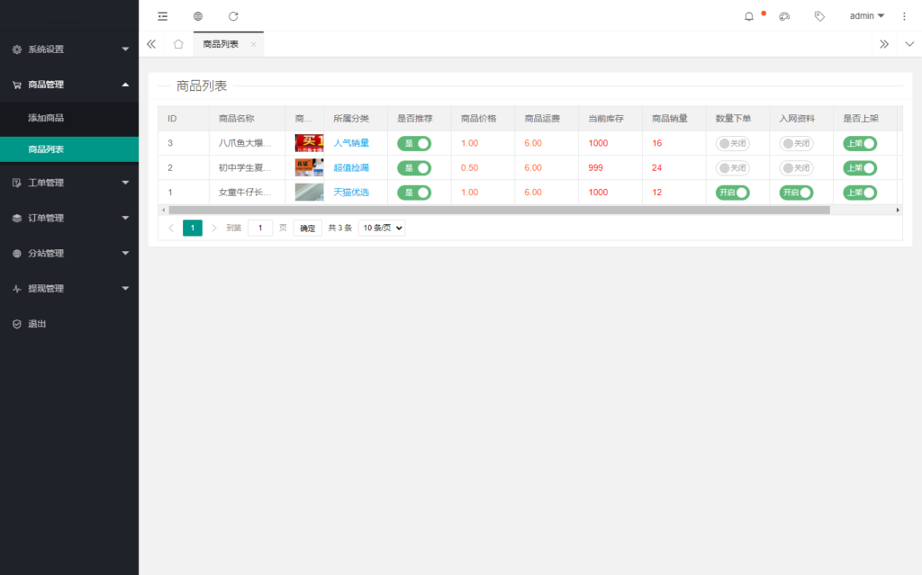Select 商品列表 in sidebar
Image resolution: width=922 pixels, height=575 pixels.
pyautogui.click(x=69, y=149)
